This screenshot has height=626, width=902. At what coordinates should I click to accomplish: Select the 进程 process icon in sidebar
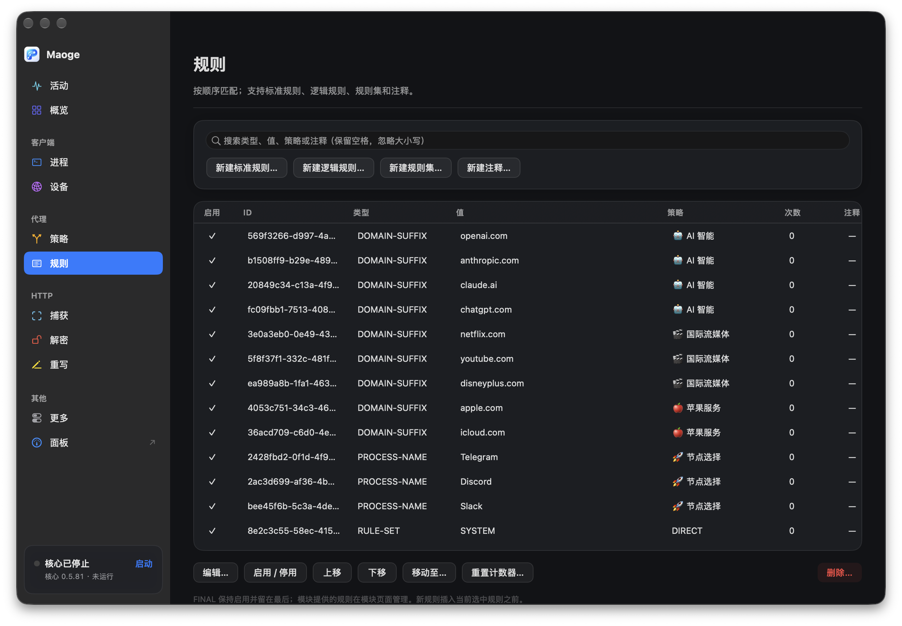coord(37,162)
